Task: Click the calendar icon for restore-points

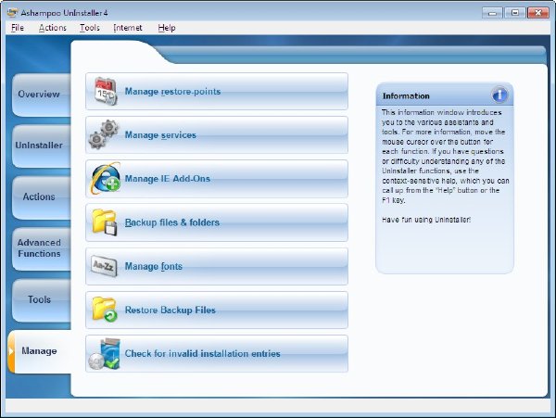Action: pos(105,91)
